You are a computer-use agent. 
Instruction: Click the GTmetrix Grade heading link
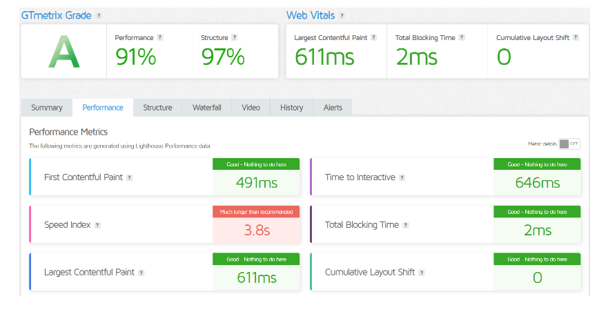click(56, 15)
